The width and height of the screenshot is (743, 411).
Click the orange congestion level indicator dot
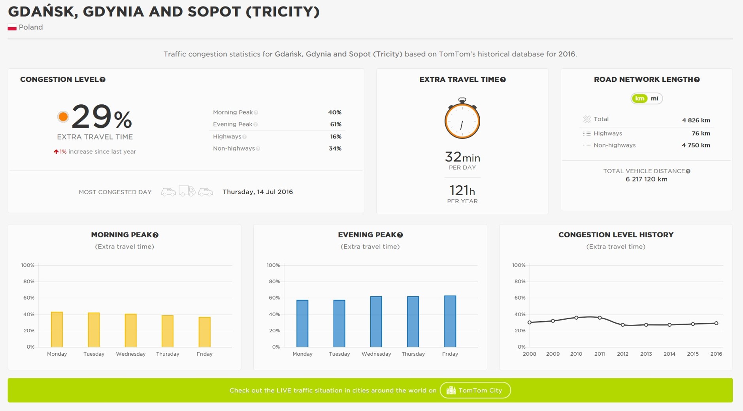tap(63, 117)
